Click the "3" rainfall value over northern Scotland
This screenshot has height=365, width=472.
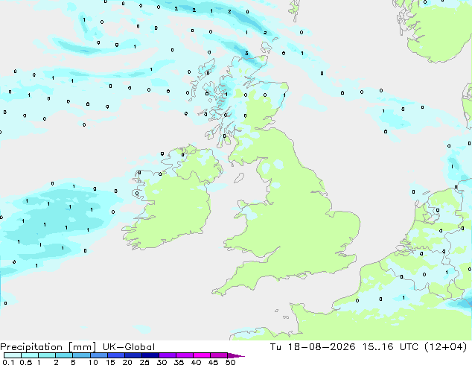click(246, 54)
